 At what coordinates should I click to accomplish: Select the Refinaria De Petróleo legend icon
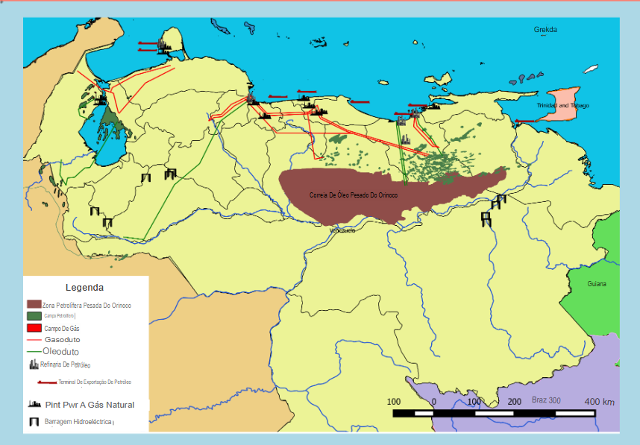point(34,364)
